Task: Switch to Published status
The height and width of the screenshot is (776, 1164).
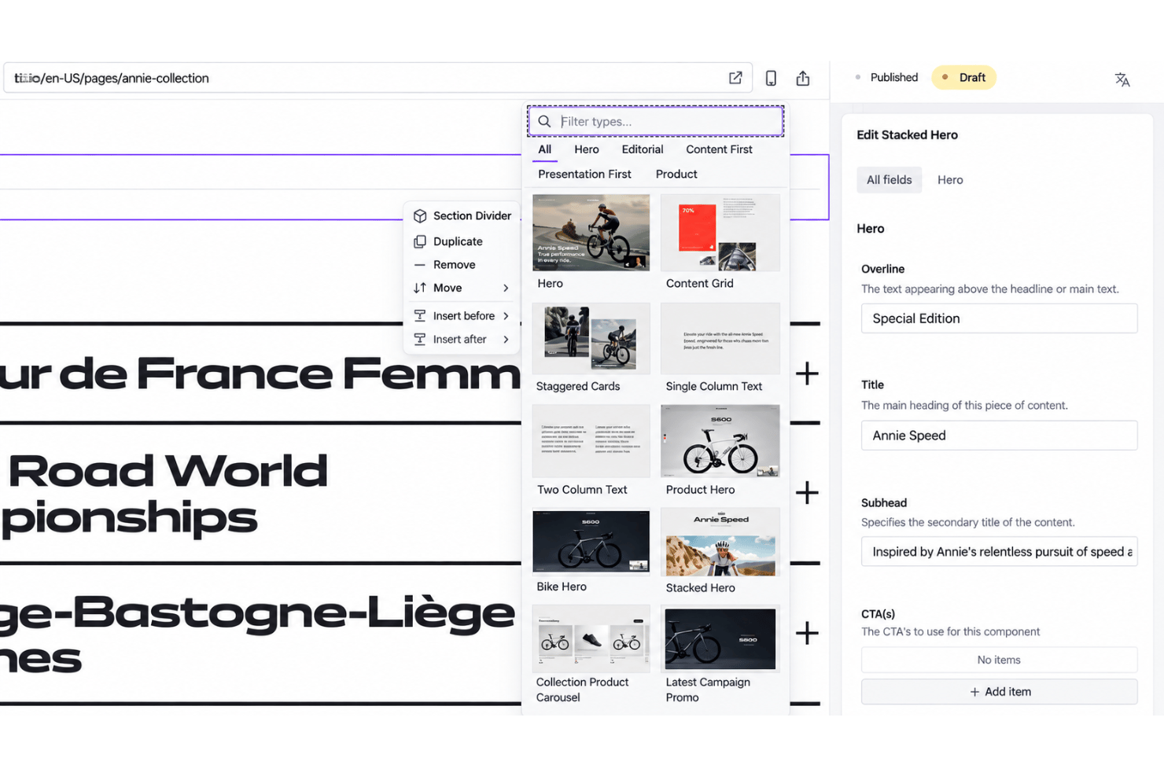Action: [886, 77]
